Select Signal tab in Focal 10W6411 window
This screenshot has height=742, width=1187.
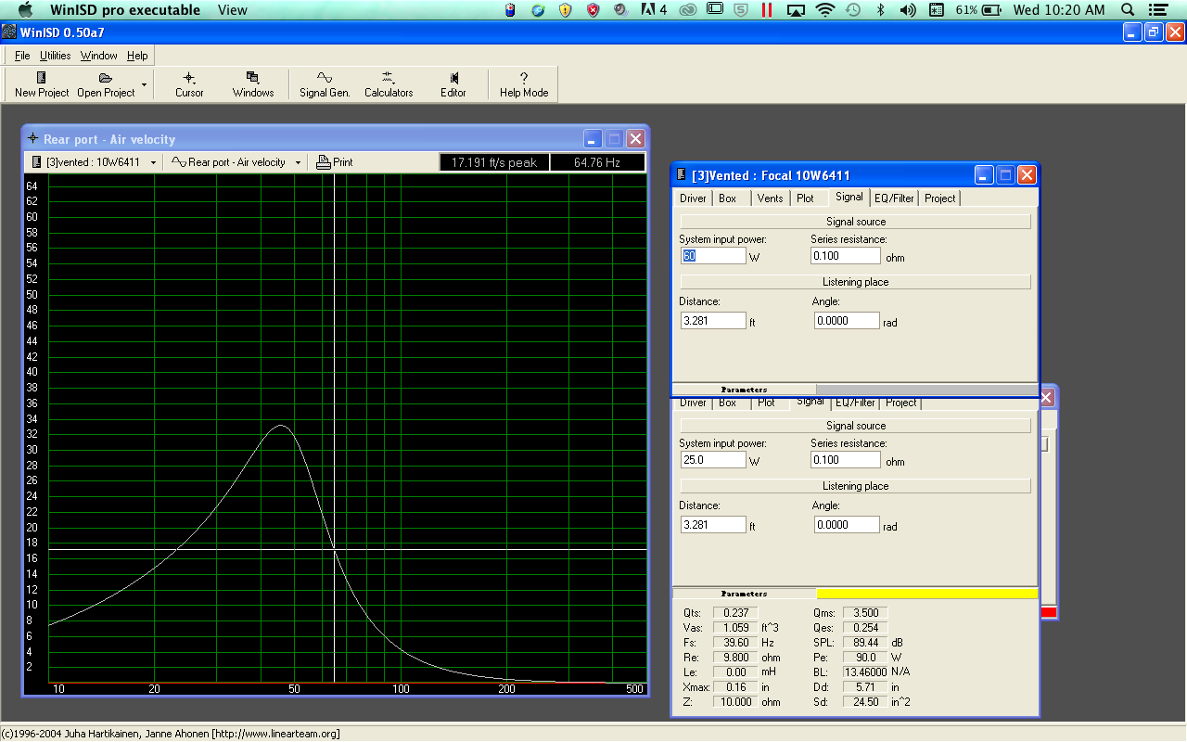pos(849,197)
